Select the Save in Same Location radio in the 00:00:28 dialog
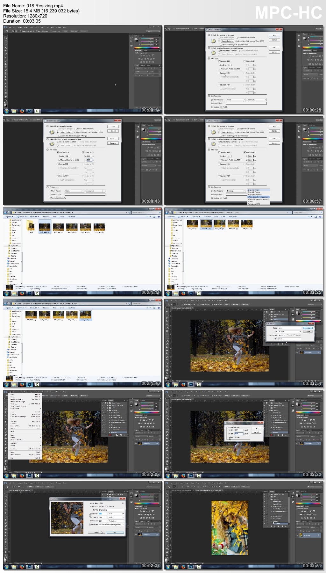 coord(219,51)
